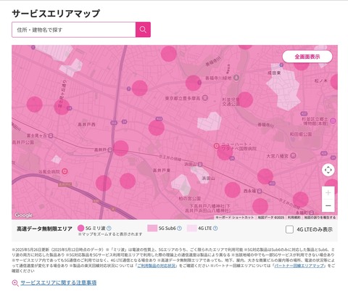The image size is (348, 291).
Task: Click the 高井戸西 area label
Action: click(86, 125)
